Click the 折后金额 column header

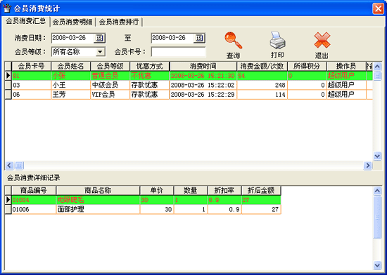pos(261,190)
